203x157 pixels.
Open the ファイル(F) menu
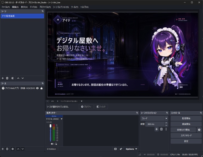5,7
